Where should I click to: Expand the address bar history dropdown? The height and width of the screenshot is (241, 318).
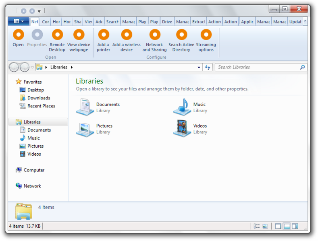(199, 67)
